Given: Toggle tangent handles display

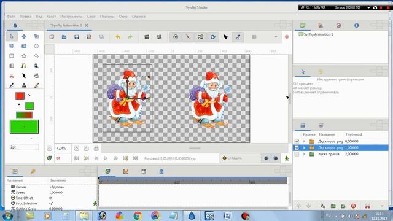Looking at the screenshot, I should click(x=201, y=37).
